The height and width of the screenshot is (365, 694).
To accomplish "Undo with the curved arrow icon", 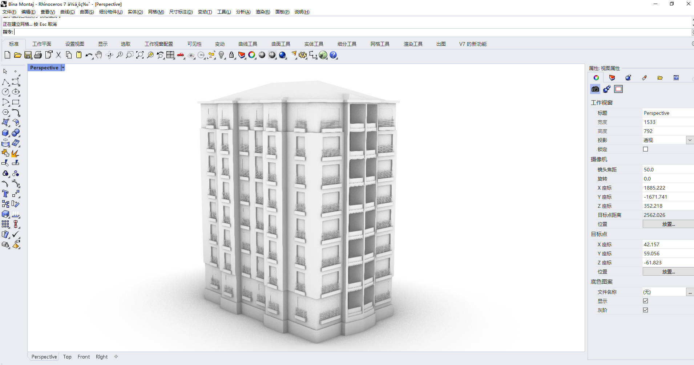I will point(89,55).
